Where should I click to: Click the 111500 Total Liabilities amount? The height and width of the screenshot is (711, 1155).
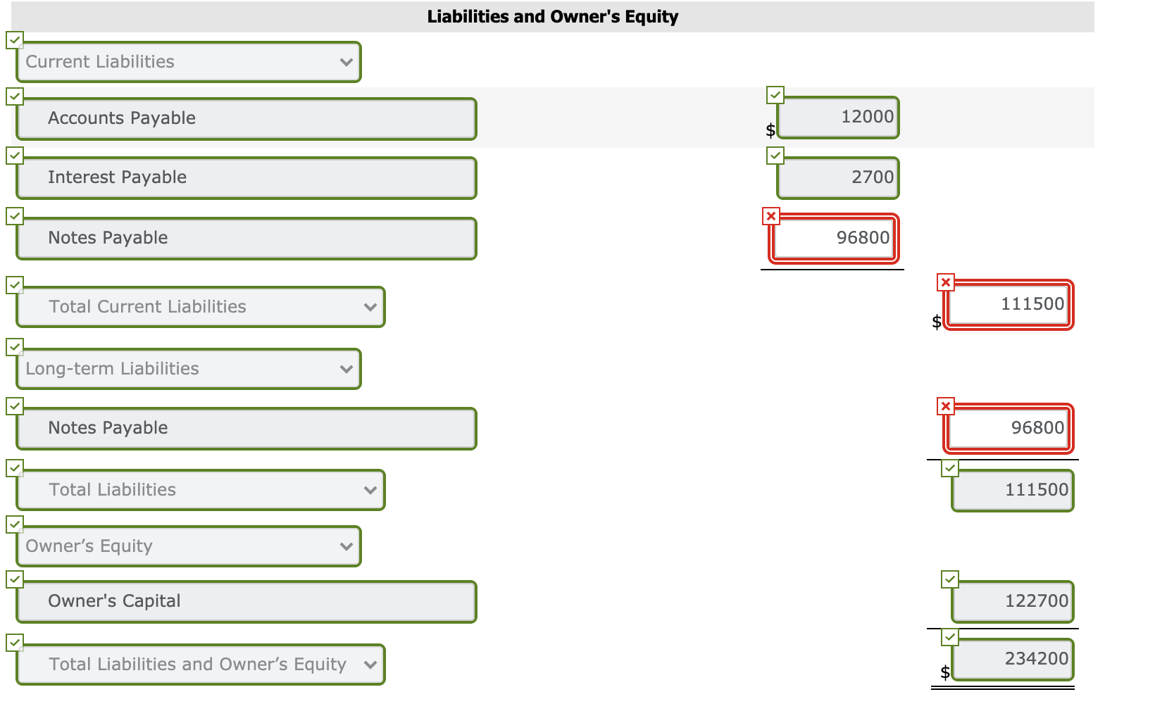coord(1013,490)
